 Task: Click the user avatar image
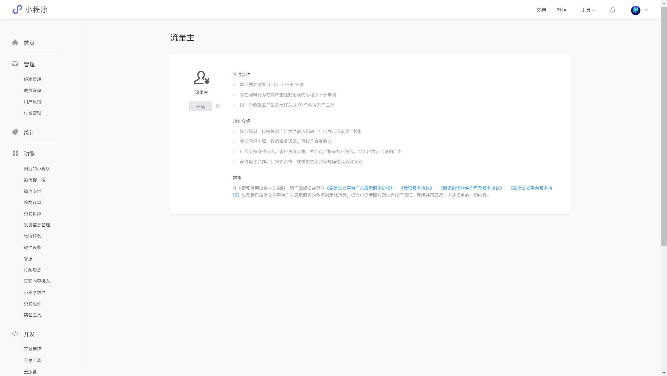(635, 10)
